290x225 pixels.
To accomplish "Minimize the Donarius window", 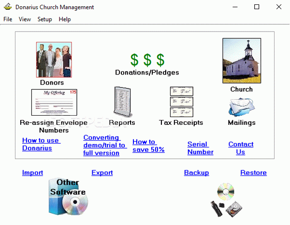I will (x=235, y=7).
